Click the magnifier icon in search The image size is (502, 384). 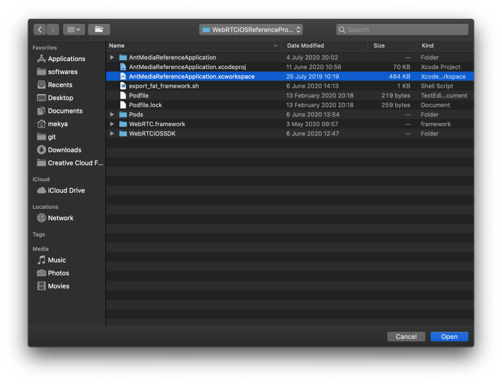pos(342,30)
